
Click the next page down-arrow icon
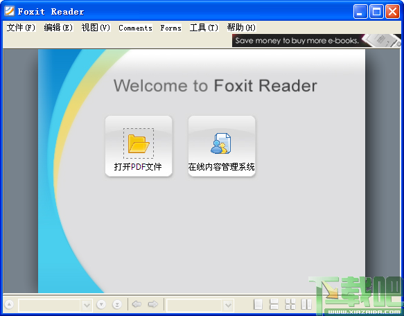[x=101, y=305]
